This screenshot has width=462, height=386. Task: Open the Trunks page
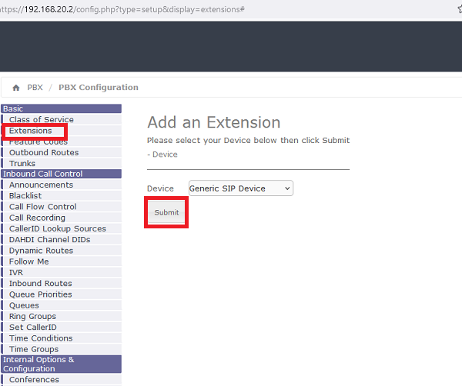22,163
